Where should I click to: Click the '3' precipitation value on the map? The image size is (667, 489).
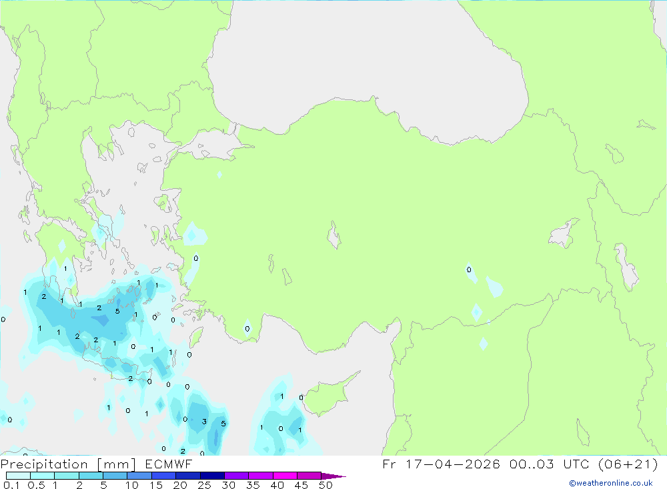pos(204,422)
